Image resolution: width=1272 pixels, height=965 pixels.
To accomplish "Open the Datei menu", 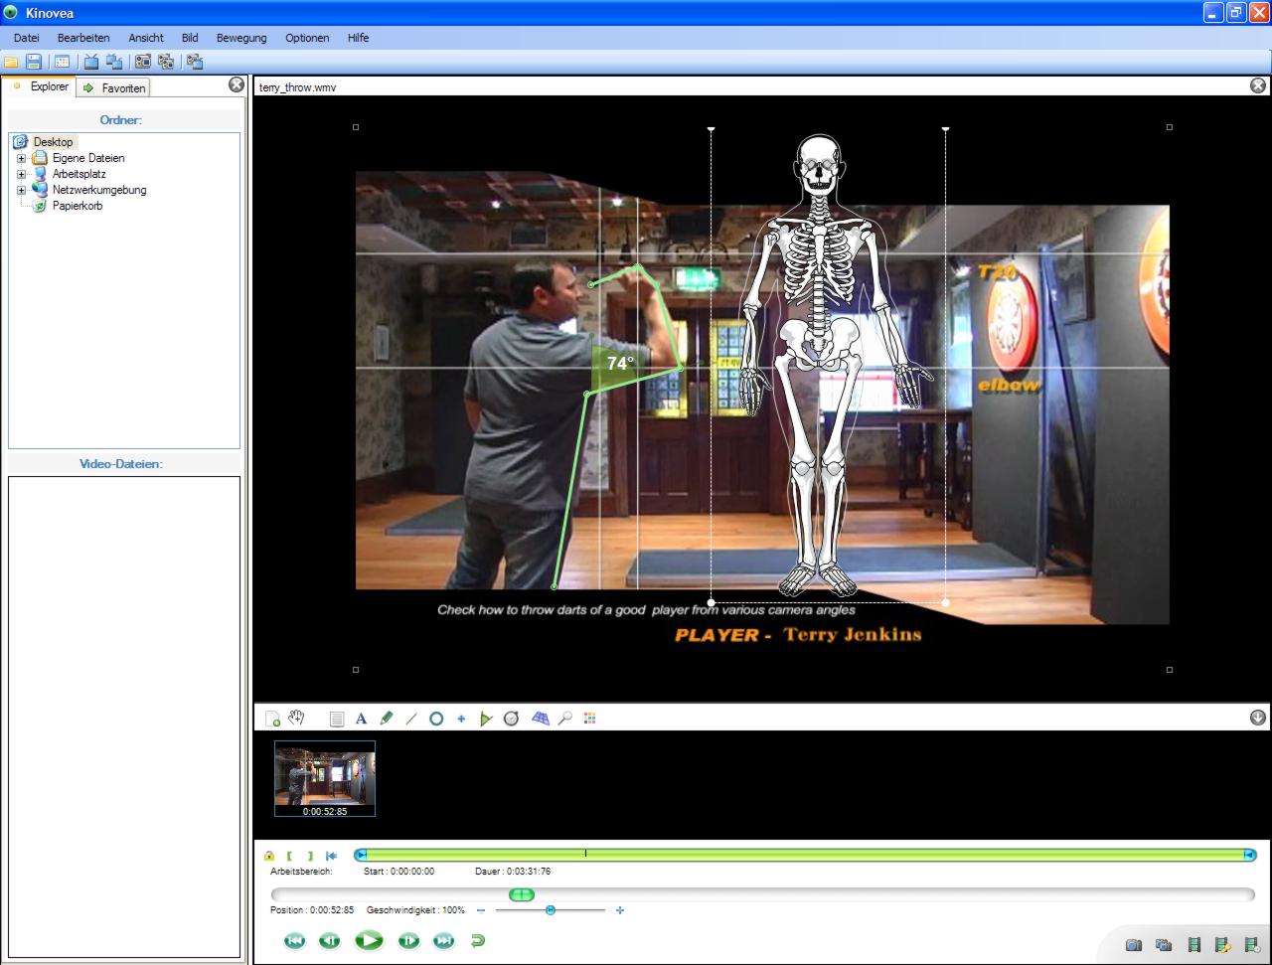I will 27,38.
